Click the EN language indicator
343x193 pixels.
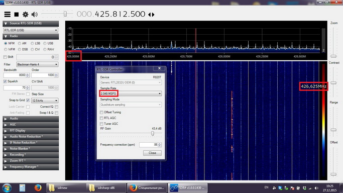pyautogui.click(x=266, y=187)
